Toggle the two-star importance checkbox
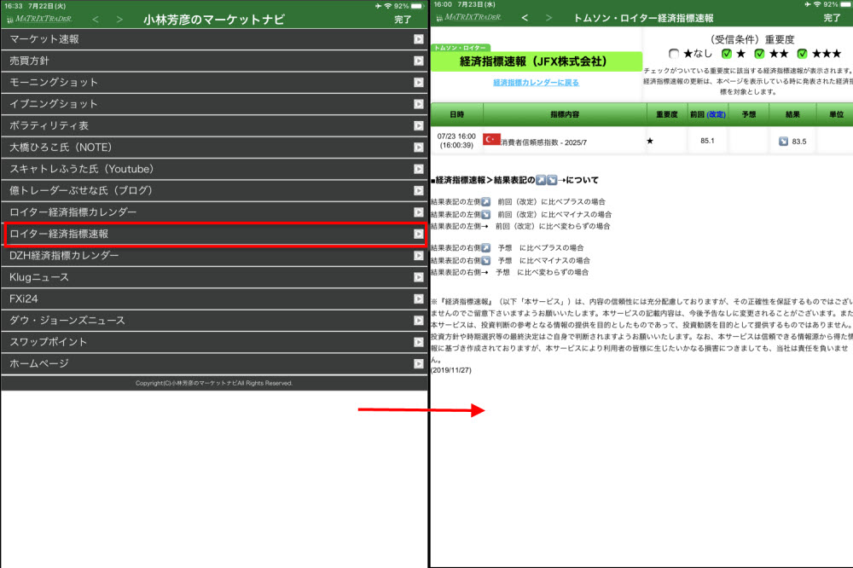This screenshot has width=853, height=568. click(x=759, y=54)
